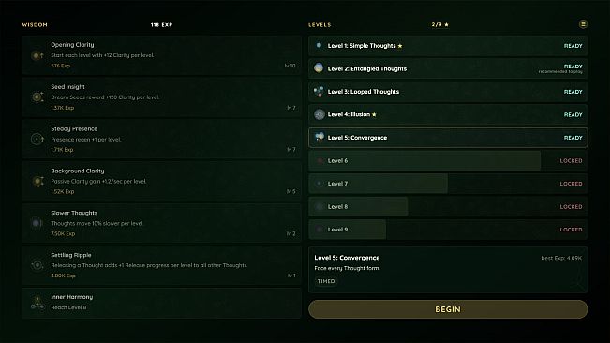The image size is (610, 343).
Task: Click the Slower Thoughts upgrade icon
Action: click(37, 223)
